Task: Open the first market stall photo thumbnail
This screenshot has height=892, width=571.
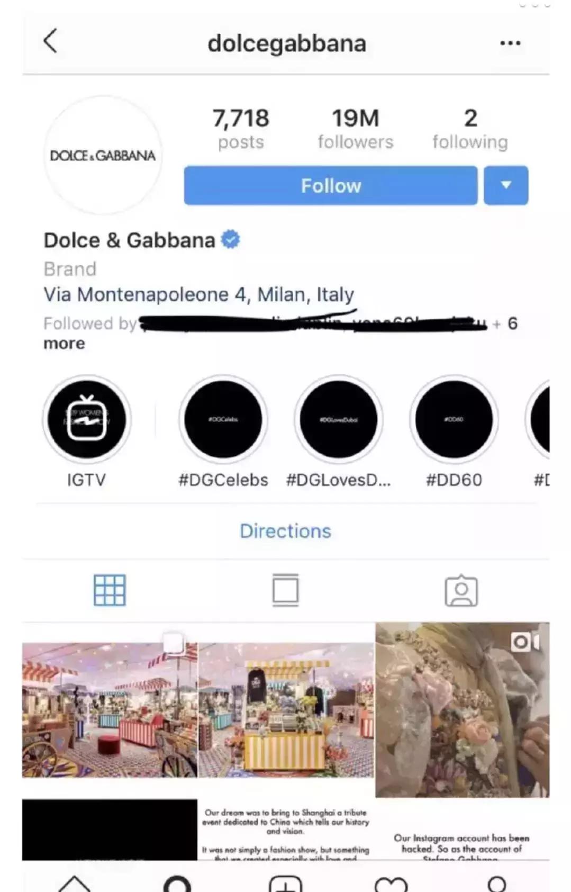Action: click(110, 710)
